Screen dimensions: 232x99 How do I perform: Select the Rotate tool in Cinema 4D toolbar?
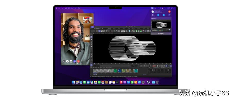tap(104, 31)
